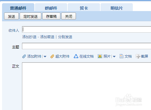Click the 超大附件 text link
The width and height of the screenshot is (151, 110).
coord(62,56)
